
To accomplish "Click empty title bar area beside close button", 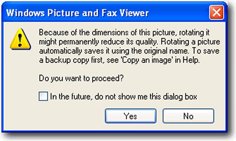I will pos(179,13).
